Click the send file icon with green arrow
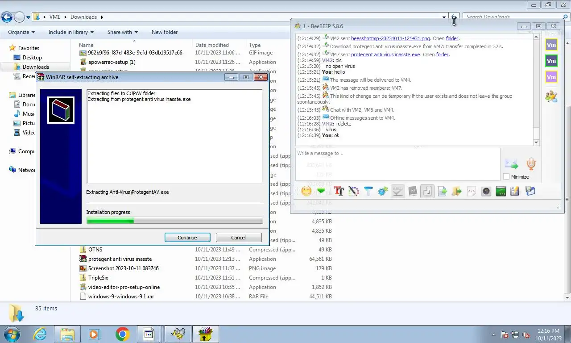571x343 pixels. click(x=442, y=191)
